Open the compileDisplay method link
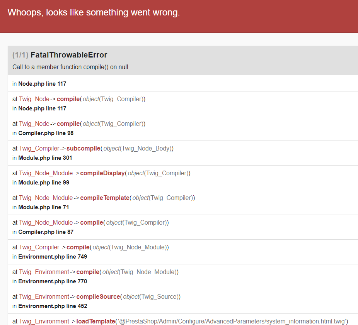This screenshot has width=358, height=325. coord(102,173)
